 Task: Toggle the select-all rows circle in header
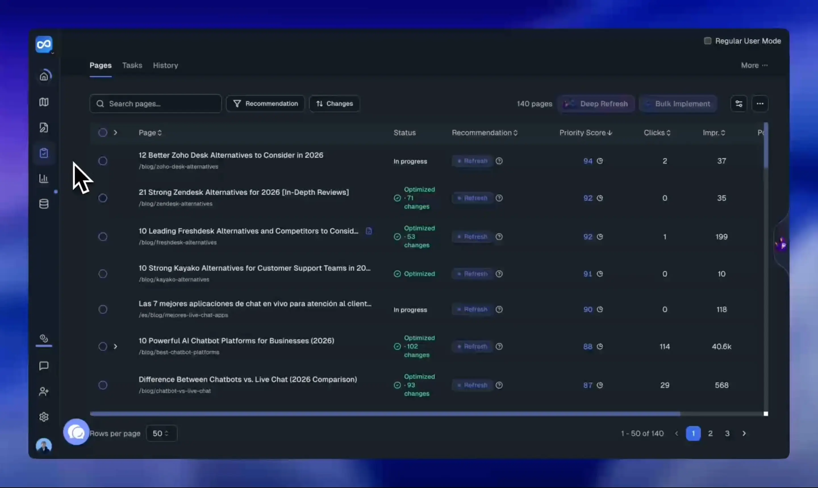(103, 132)
